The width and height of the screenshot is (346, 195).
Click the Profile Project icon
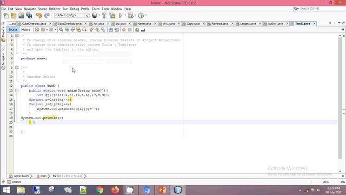click(x=141, y=15)
